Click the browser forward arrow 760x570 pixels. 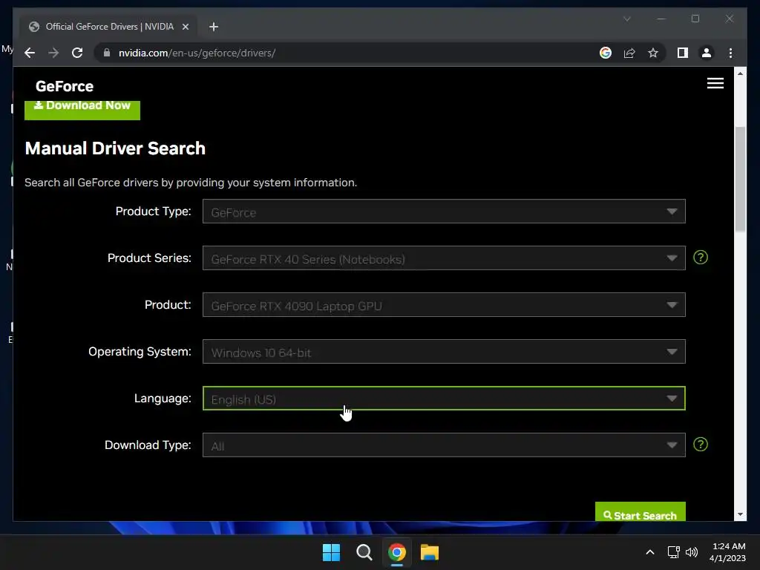coord(53,53)
